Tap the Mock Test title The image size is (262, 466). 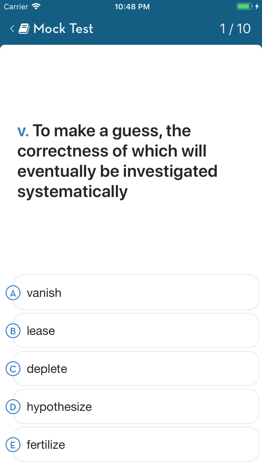pyautogui.click(x=63, y=28)
